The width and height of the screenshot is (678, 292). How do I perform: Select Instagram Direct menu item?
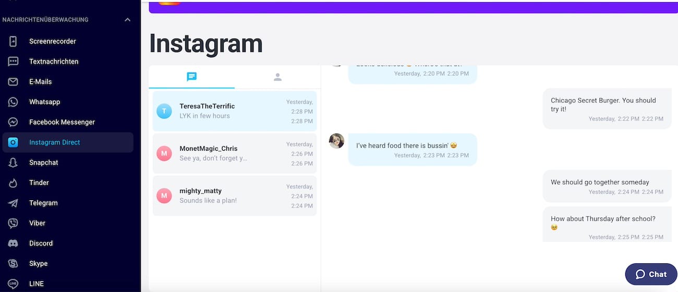click(x=68, y=142)
